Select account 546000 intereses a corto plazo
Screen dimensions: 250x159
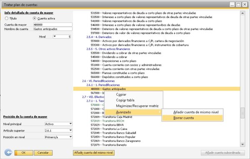135,25
